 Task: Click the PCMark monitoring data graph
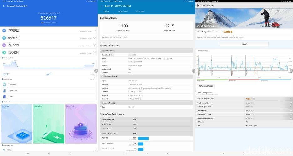244,66
